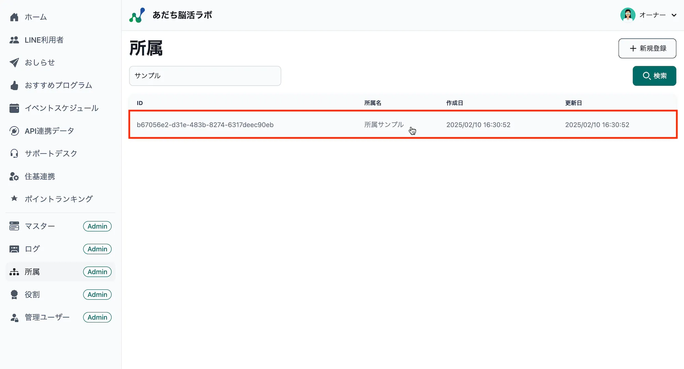Click the おしらせ paper plane icon

[x=14, y=62]
